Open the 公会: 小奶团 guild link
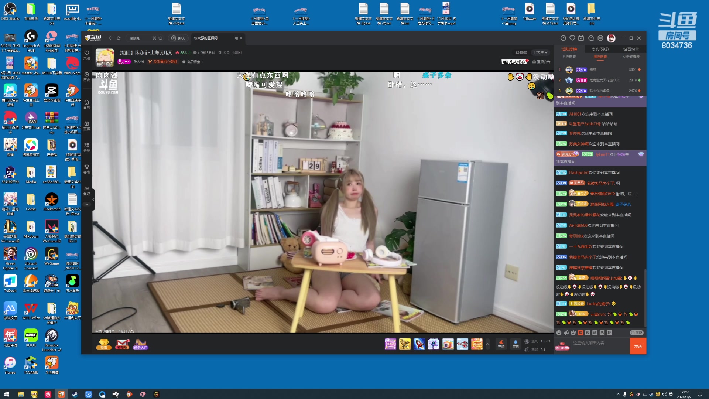 tap(230, 52)
